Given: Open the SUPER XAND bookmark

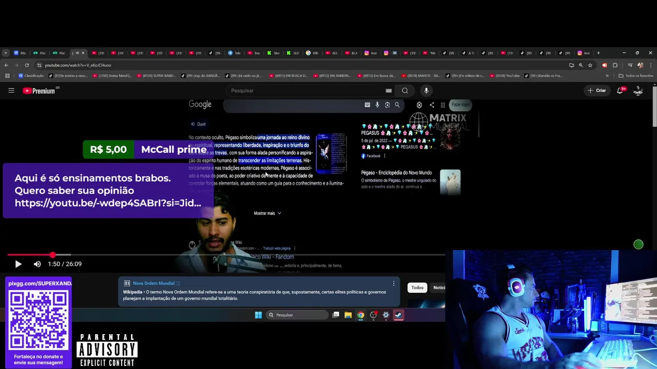Looking at the screenshot, I should pos(156,76).
